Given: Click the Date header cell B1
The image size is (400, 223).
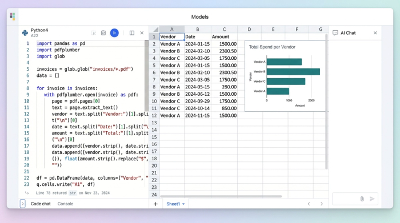Looking at the screenshot, I should tap(198, 37).
